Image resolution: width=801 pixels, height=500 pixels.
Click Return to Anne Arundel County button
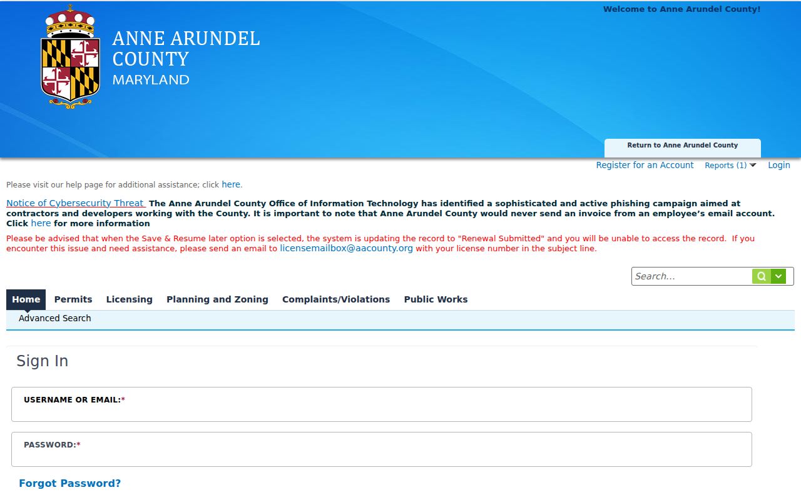coord(683,147)
